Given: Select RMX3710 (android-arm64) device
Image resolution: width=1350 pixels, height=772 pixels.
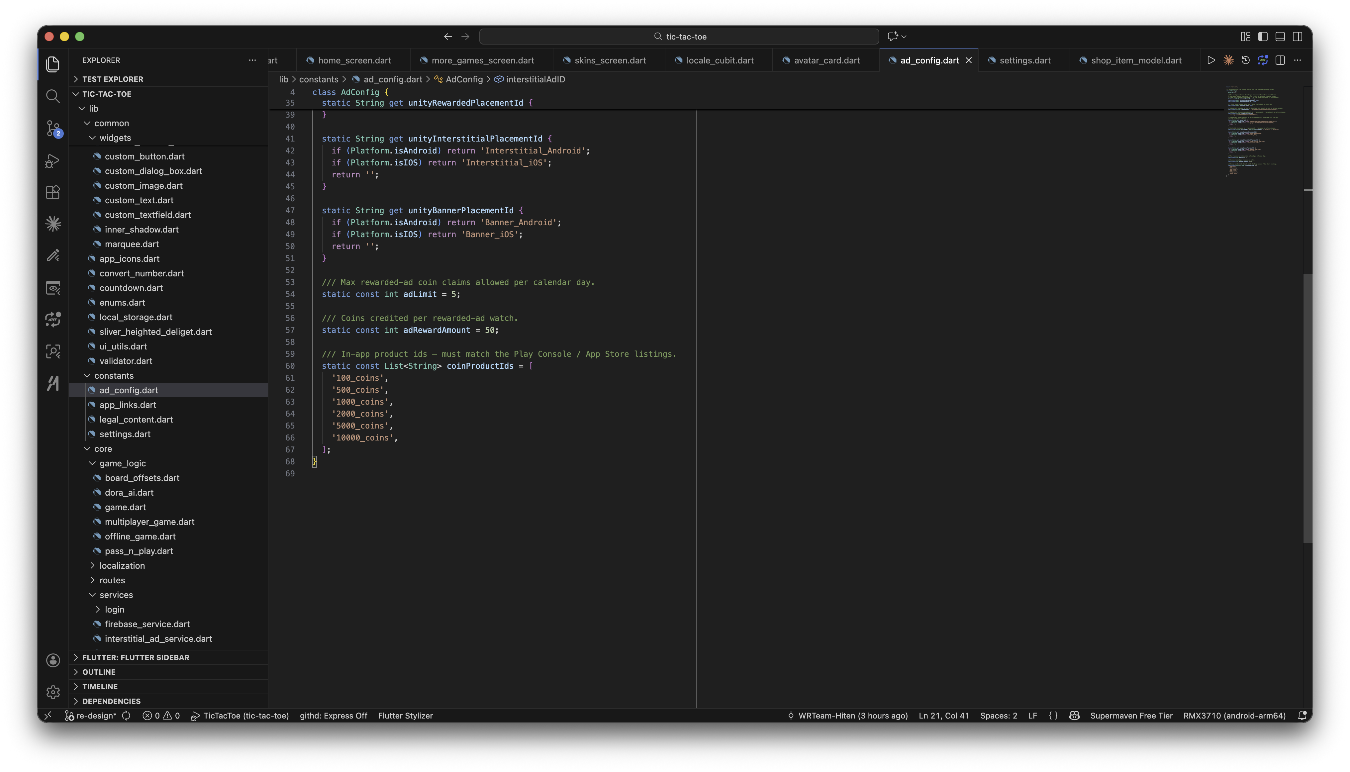Looking at the screenshot, I should (x=1234, y=716).
